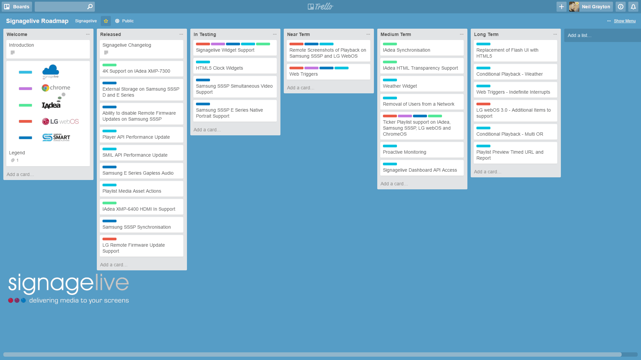Click Add a card in Near Term list
641x360 pixels.
click(x=301, y=87)
